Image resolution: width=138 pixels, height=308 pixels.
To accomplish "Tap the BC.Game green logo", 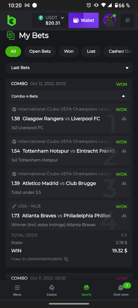I will (11, 20).
